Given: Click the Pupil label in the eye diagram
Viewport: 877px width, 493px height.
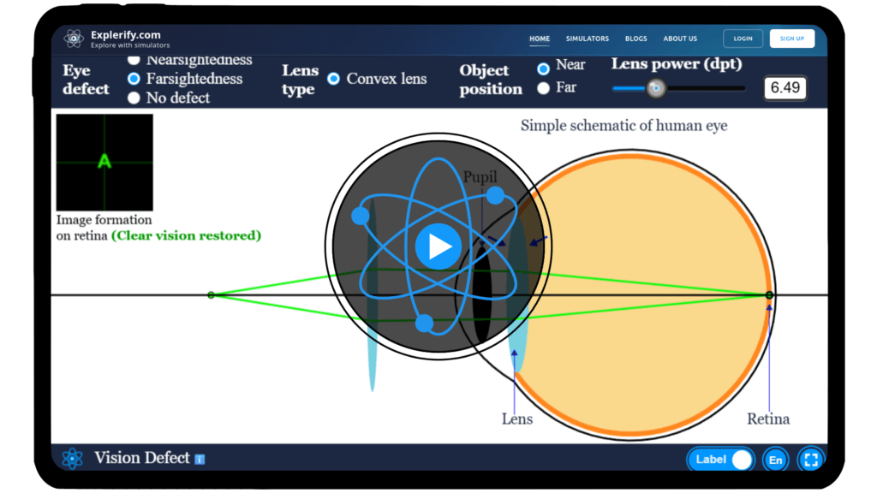Looking at the screenshot, I should point(482,177).
